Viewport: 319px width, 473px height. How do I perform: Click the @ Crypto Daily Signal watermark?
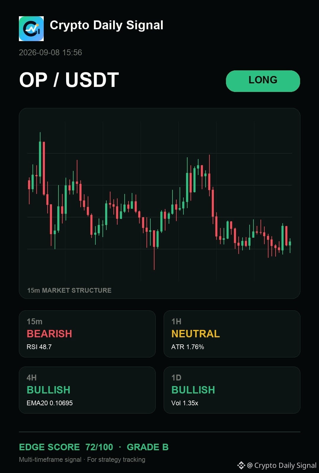pos(281,465)
